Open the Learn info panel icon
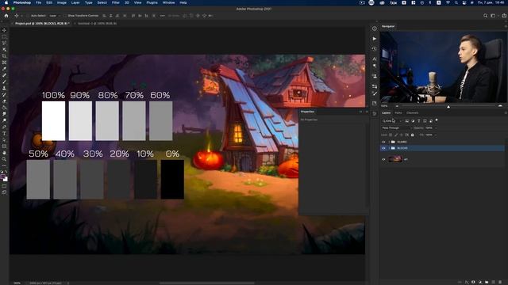The width and height of the screenshot is (508, 285). (375, 28)
